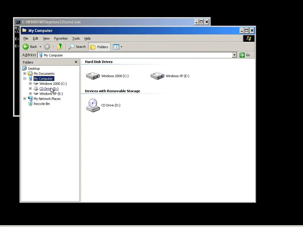Select Desktop in the folder tree
Image resolution: width=303 pixels, height=227 pixels.
click(34, 69)
